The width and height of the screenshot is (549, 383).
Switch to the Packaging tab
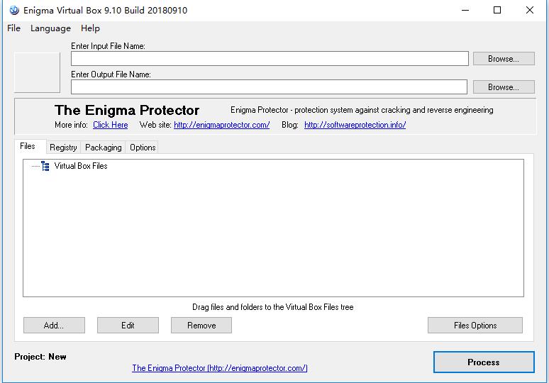point(104,148)
